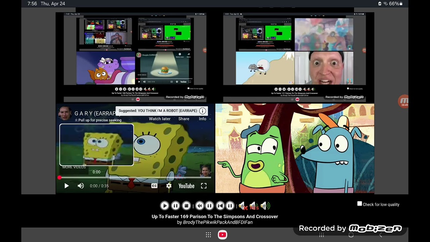Open Info on the YouTube player
Viewport: 430px width, 242px height.
click(x=203, y=119)
